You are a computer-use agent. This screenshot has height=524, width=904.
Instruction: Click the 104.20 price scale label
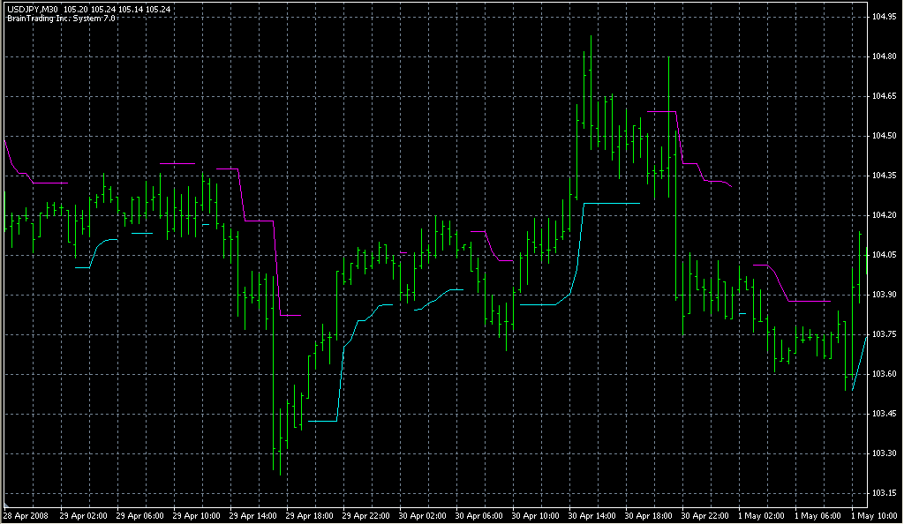[885, 215]
